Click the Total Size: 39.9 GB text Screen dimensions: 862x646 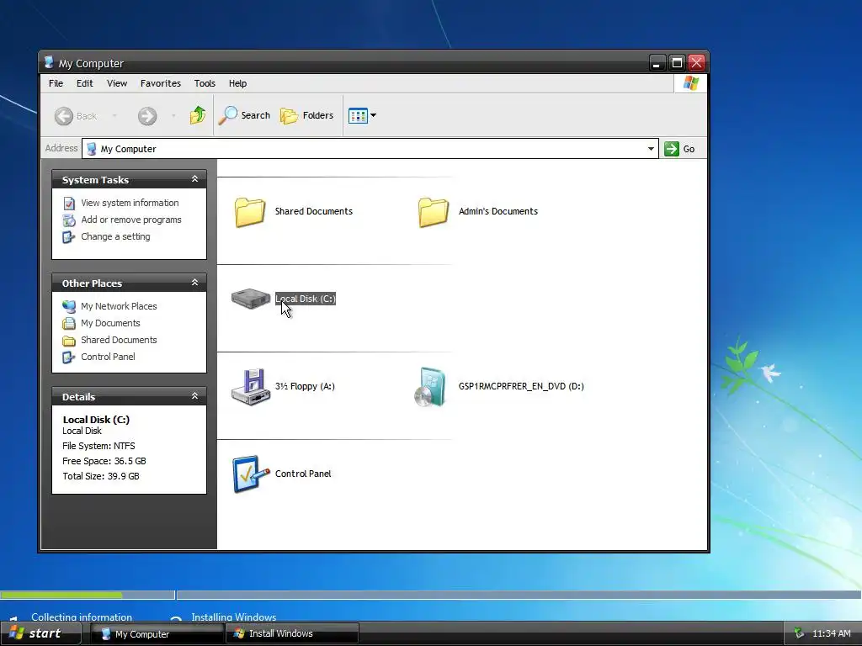tap(101, 476)
